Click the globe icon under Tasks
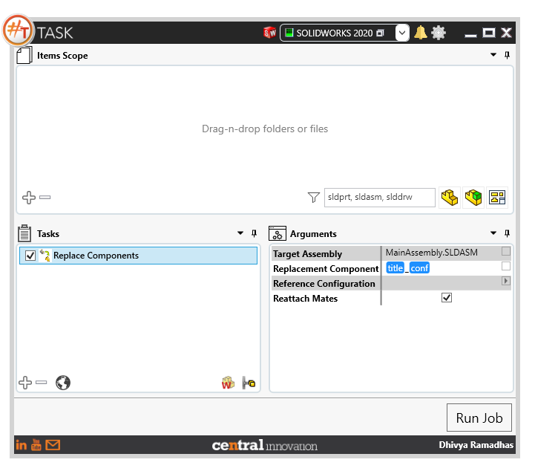The width and height of the screenshot is (535, 474). point(63,383)
